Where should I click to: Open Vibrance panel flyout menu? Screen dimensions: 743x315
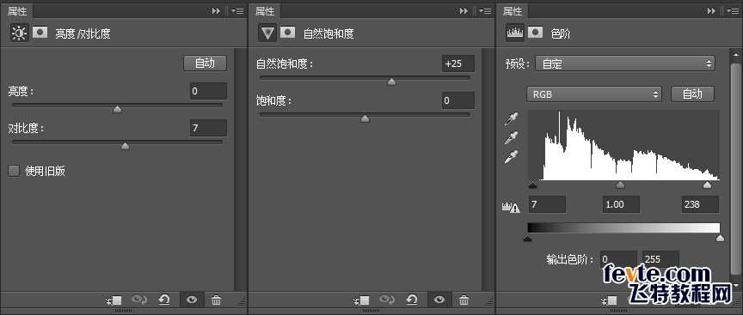(485, 10)
